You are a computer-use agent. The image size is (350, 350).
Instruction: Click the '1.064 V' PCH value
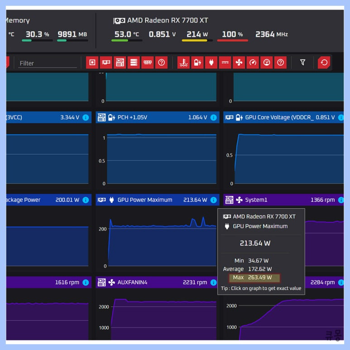(x=197, y=117)
